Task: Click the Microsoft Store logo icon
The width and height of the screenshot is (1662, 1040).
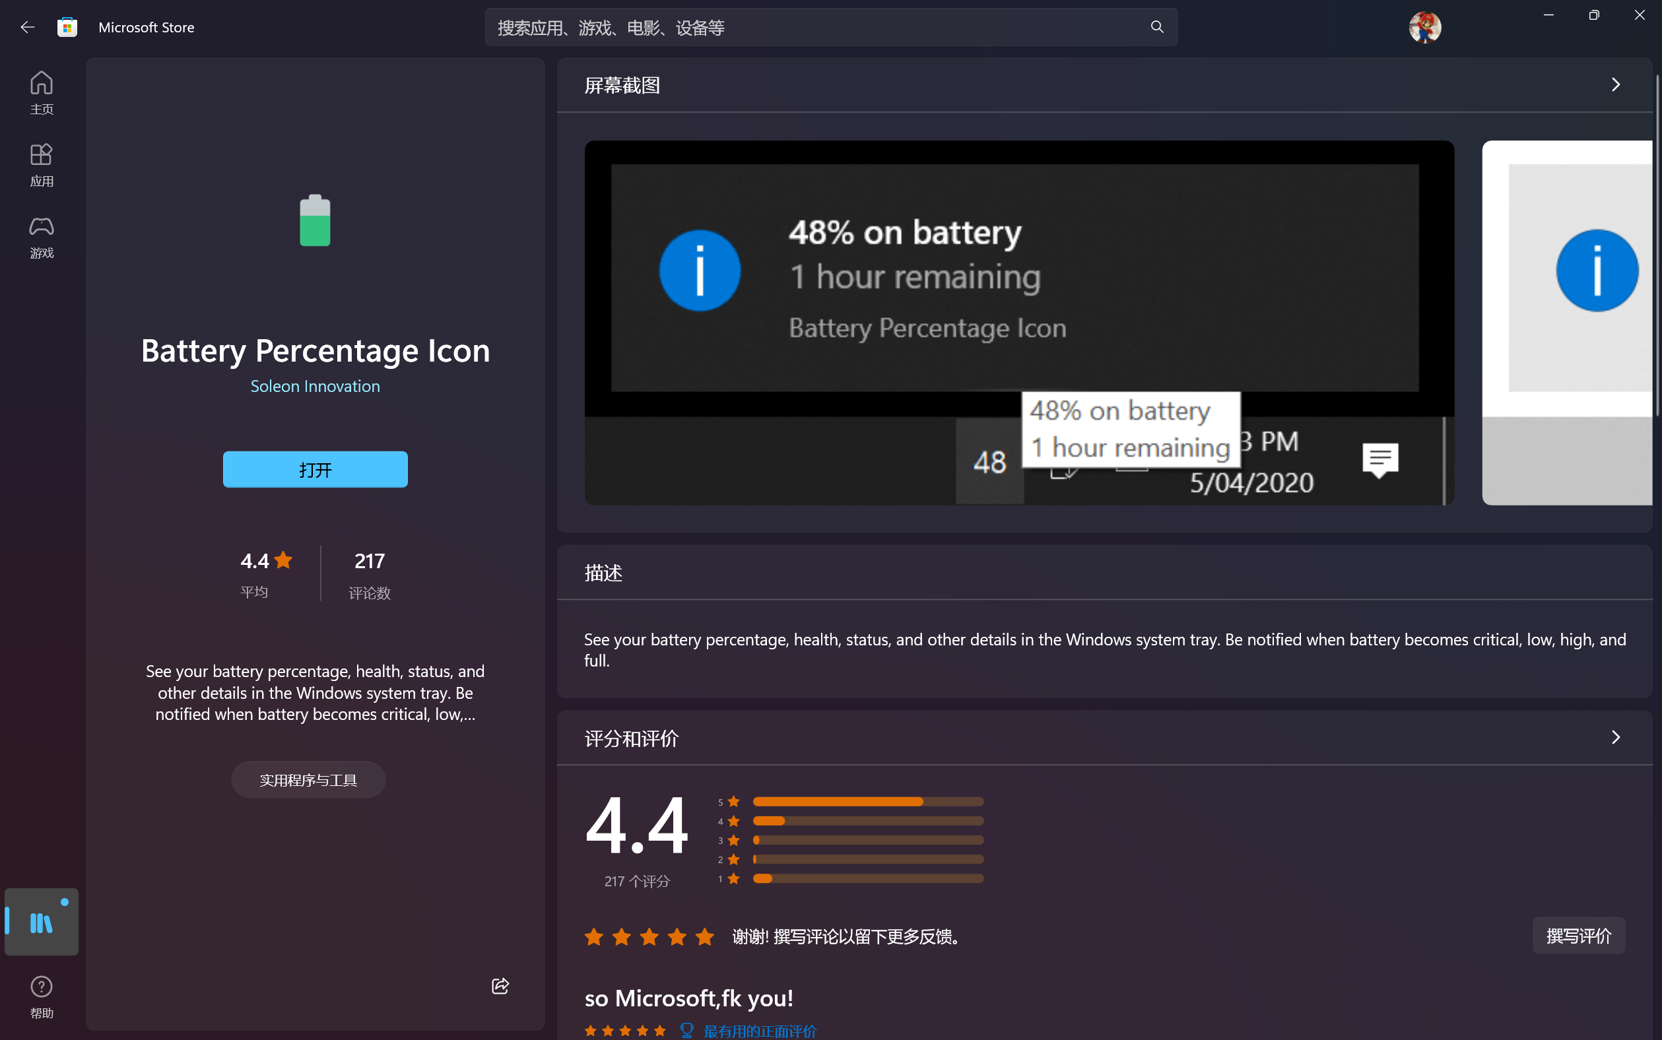Action: (x=67, y=28)
